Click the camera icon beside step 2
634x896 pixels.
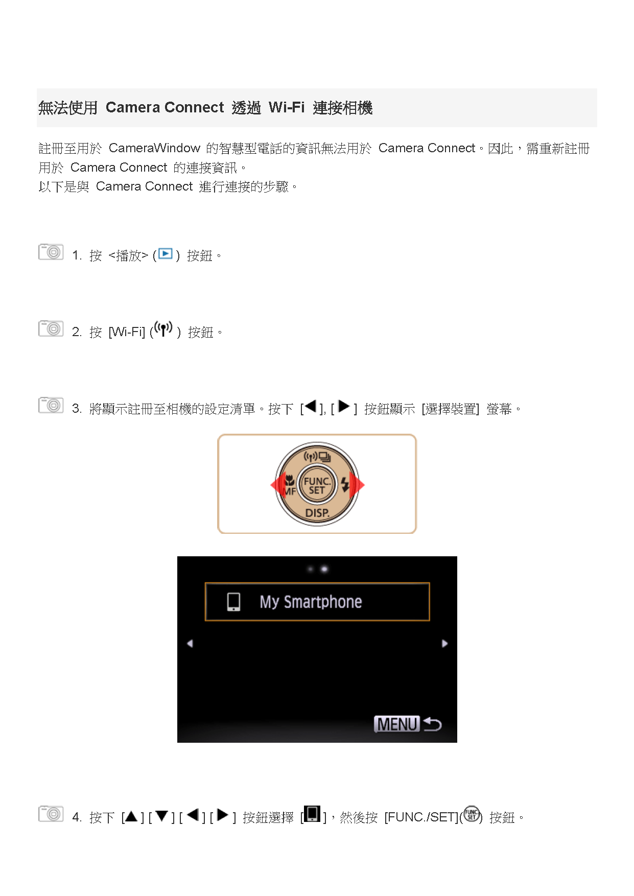coord(51,329)
